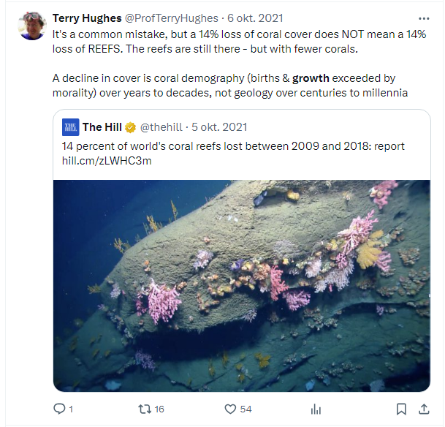This screenshot has height=427, width=445.
Task: Open Terry Hughes profile picture
Action: click(x=33, y=26)
